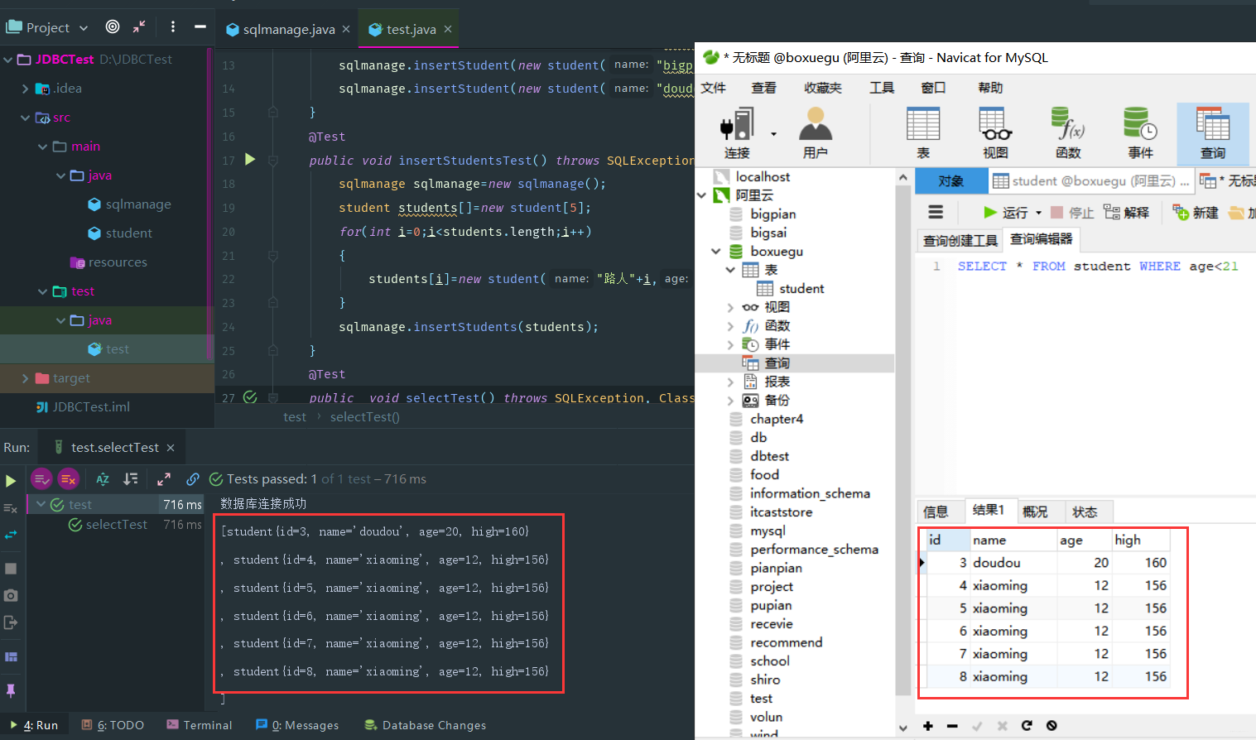Open Function objects in Navicat toolbar

1068,132
